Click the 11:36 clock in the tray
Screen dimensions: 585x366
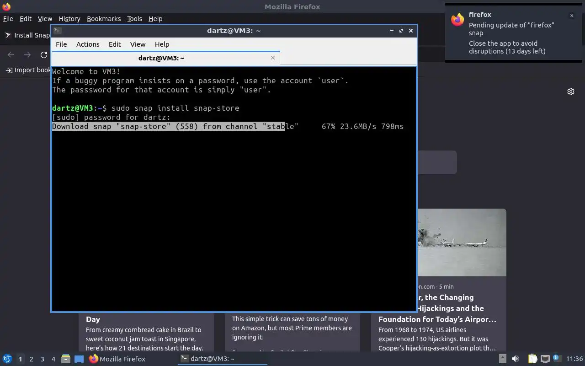click(574, 359)
